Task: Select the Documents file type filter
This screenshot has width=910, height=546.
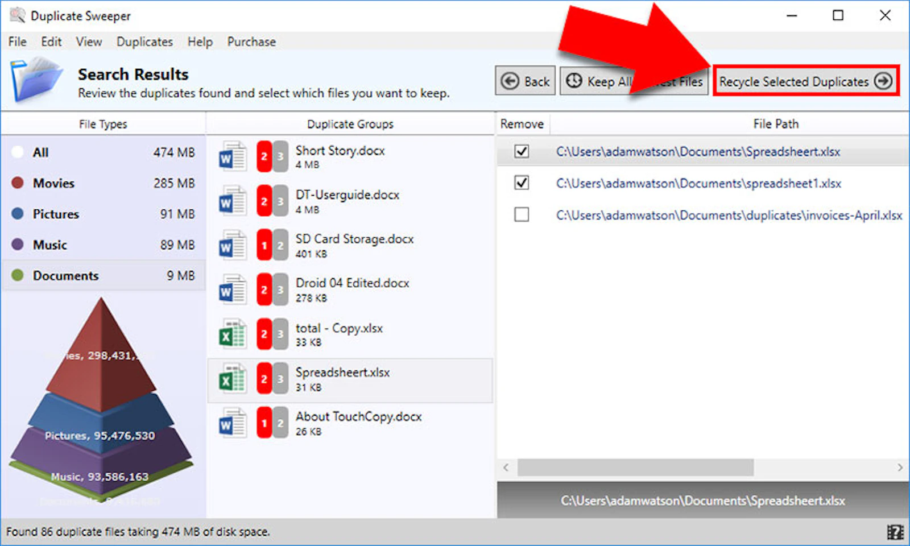Action: 103,275
